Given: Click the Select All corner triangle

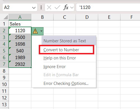Looking at the screenshot, I should click(6, 17).
